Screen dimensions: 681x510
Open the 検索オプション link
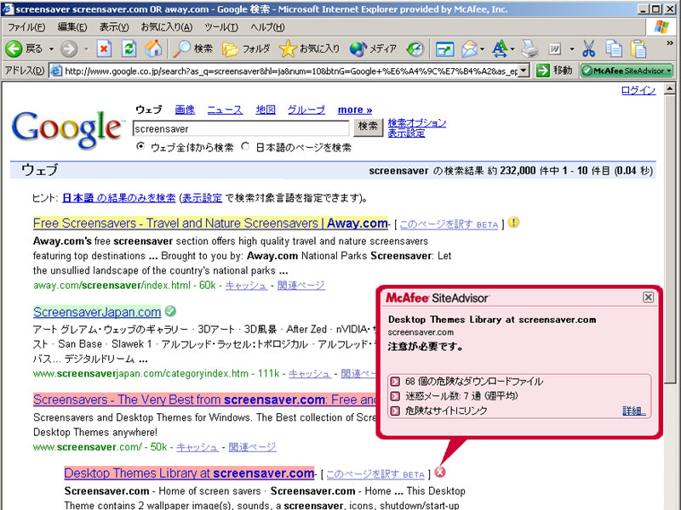tap(417, 122)
